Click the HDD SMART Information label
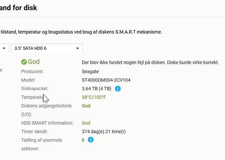The image size is (225, 160). coord(47,123)
